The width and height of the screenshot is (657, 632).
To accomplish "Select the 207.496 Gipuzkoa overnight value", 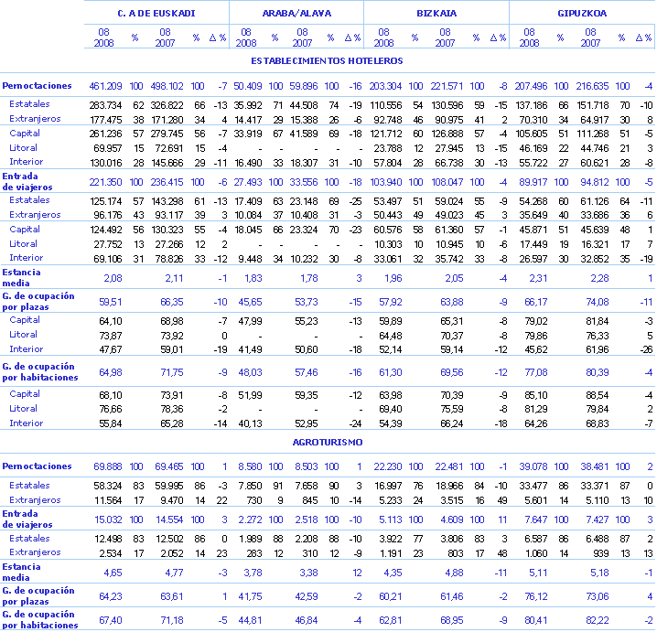I will [x=531, y=86].
